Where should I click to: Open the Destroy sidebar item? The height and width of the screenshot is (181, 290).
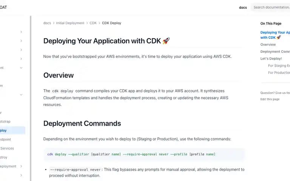[4, 157]
